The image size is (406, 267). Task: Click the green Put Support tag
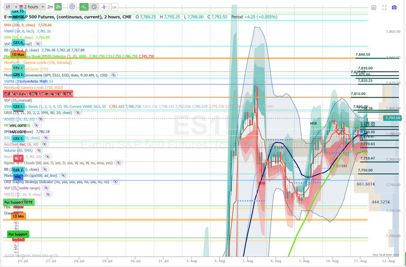pos(18,234)
